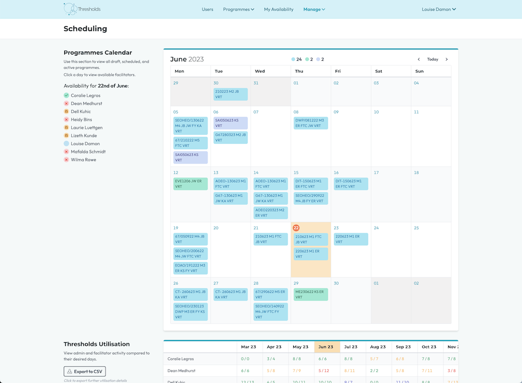Open the Users page
Image resolution: width=522 pixels, height=383 pixels.
coord(207,9)
